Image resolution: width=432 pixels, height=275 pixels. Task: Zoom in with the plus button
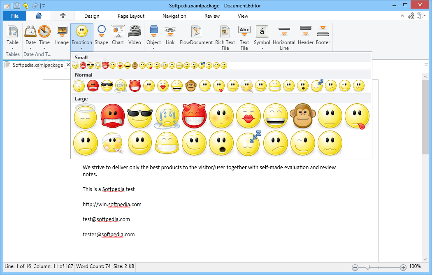[403, 267]
